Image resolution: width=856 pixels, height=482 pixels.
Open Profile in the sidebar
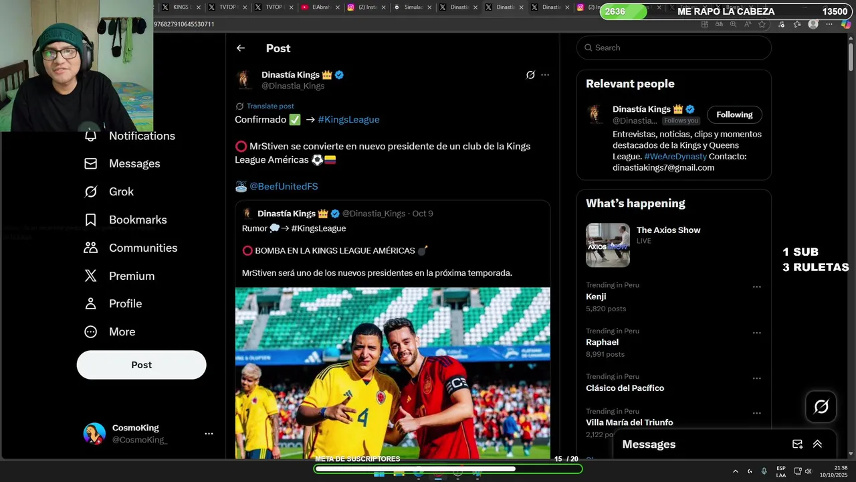point(112,303)
